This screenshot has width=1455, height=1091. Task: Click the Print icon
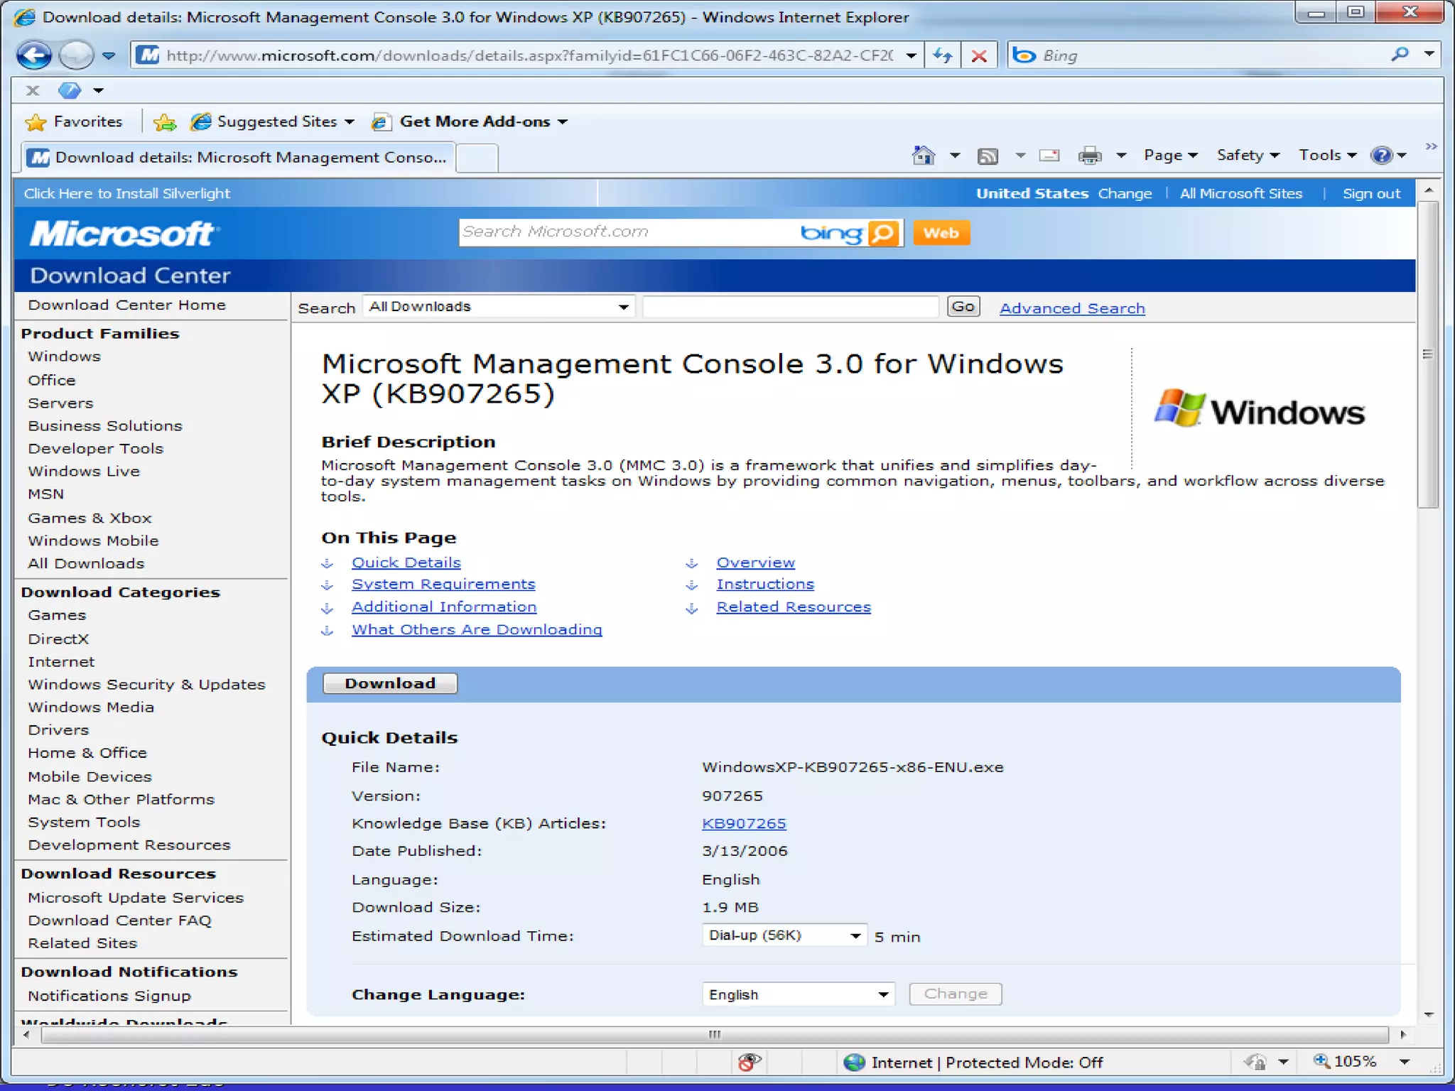click(x=1089, y=156)
